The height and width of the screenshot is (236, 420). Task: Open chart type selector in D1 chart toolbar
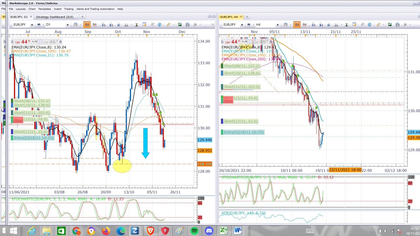76,24
